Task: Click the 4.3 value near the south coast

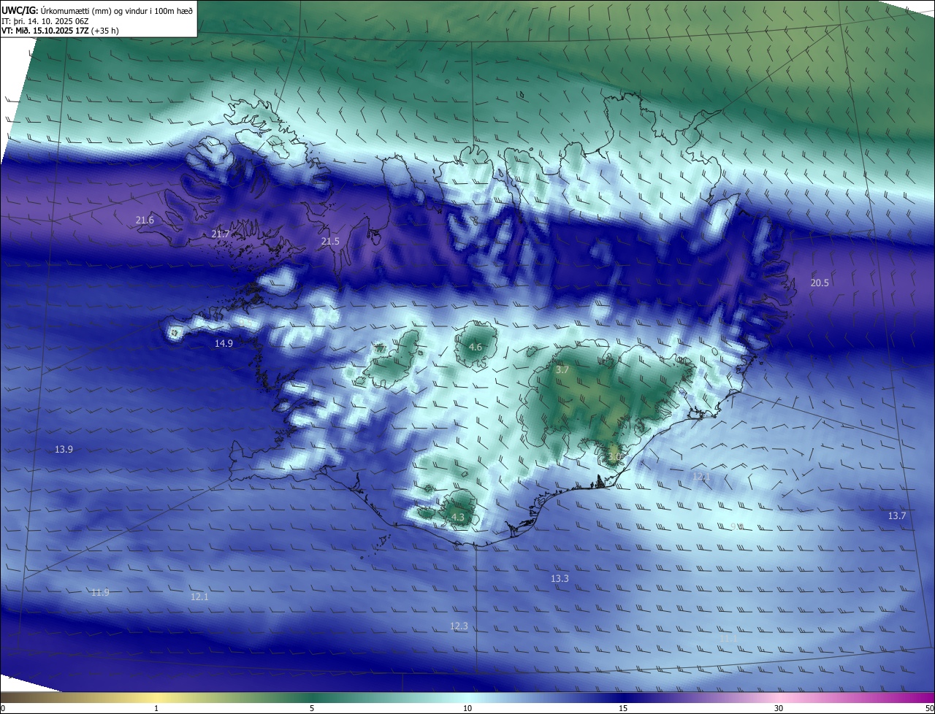Action: click(457, 518)
